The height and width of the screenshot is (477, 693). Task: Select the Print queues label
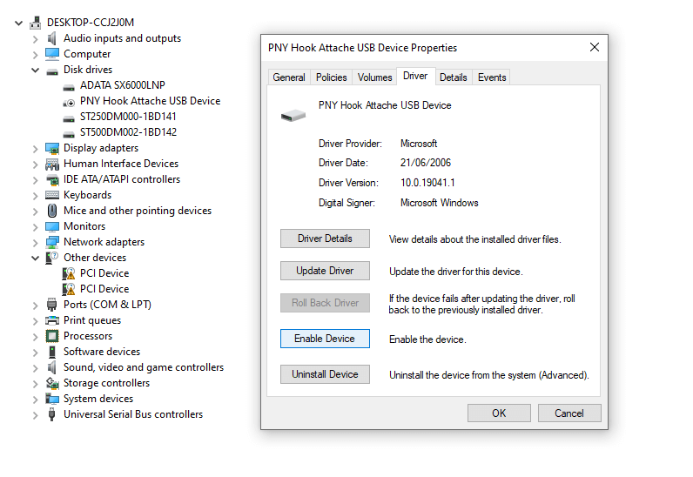tap(92, 320)
